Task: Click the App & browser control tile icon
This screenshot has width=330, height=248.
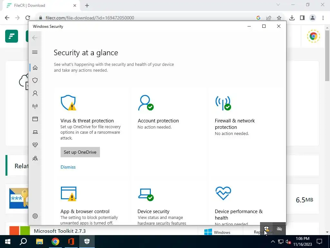Action: (68, 194)
